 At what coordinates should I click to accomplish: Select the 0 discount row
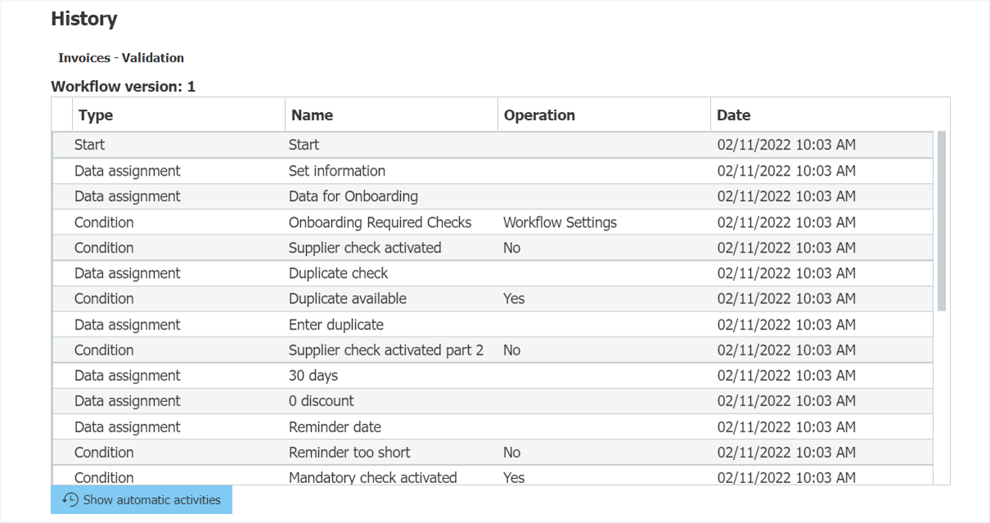tap(327, 400)
